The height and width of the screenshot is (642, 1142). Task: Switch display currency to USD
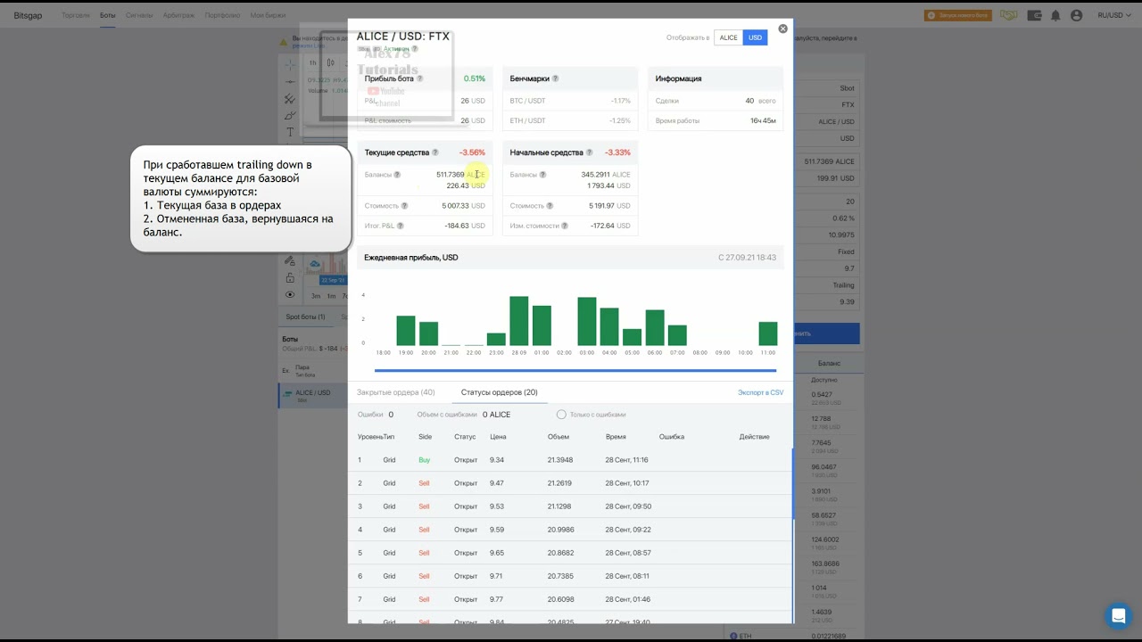coord(756,37)
